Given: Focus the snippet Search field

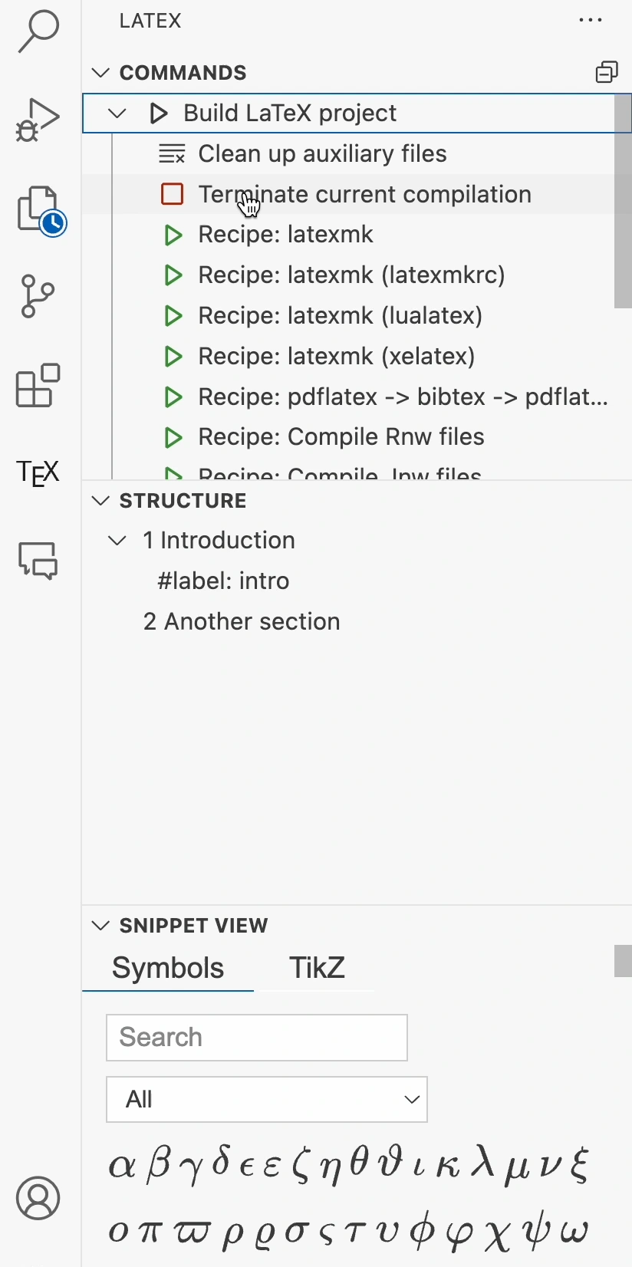Looking at the screenshot, I should click(257, 1038).
